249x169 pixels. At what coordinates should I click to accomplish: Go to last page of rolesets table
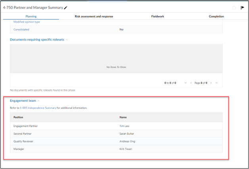click(x=216, y=83)
